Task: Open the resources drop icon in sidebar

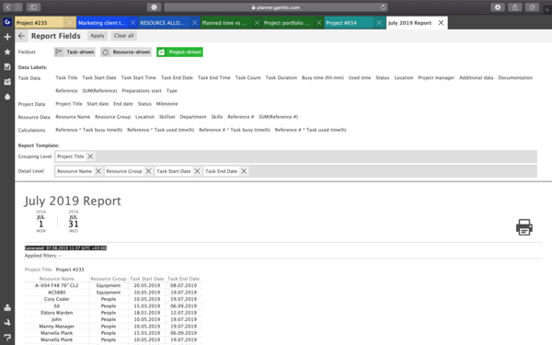Action: pyautogui.click(x=7, y=97)
